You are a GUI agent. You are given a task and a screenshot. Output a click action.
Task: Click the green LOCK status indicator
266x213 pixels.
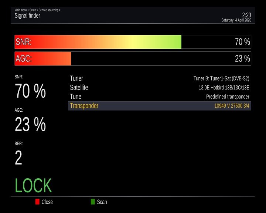(33, 186)
